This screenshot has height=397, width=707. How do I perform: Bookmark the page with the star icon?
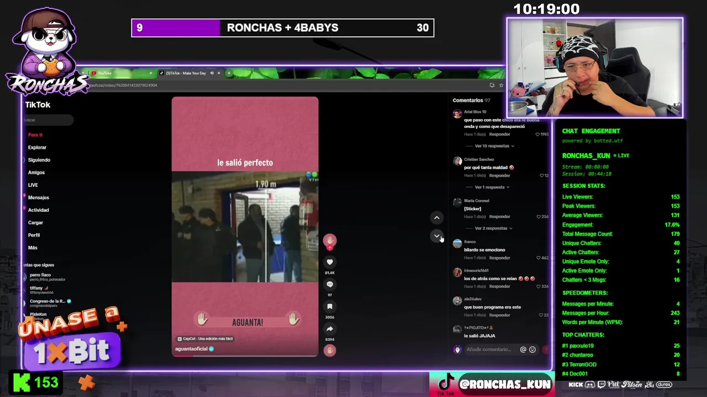coord(501,85)
